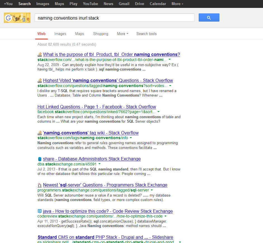Click the Programmers Stack Exchange favicon
This screenshot has width=263, height=243.
40,185
